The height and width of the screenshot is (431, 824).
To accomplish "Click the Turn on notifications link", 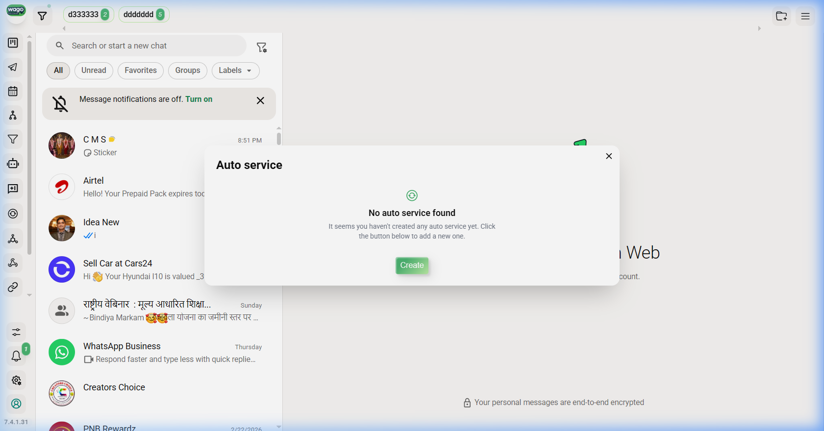I will point(199,99).
